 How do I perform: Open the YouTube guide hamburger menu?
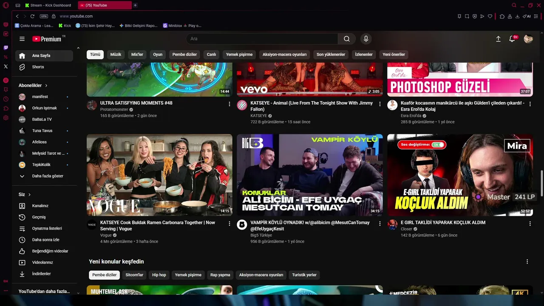pos(22,39)
